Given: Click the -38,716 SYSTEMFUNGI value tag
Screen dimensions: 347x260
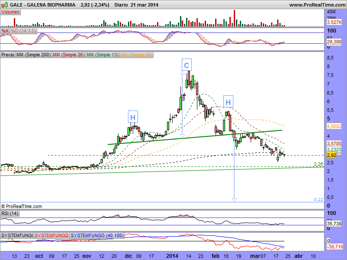Looking at the screenshot, I should click(335, 247).
